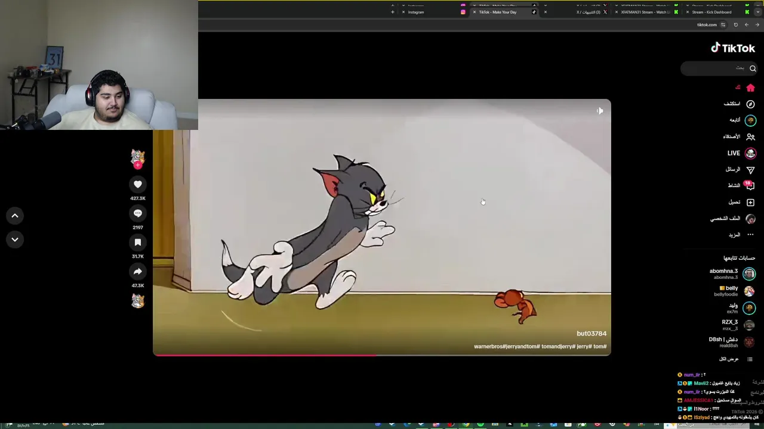Bookmark the video to favorites
The width and height of the screenshot is (764, 429).
point(138,243)
